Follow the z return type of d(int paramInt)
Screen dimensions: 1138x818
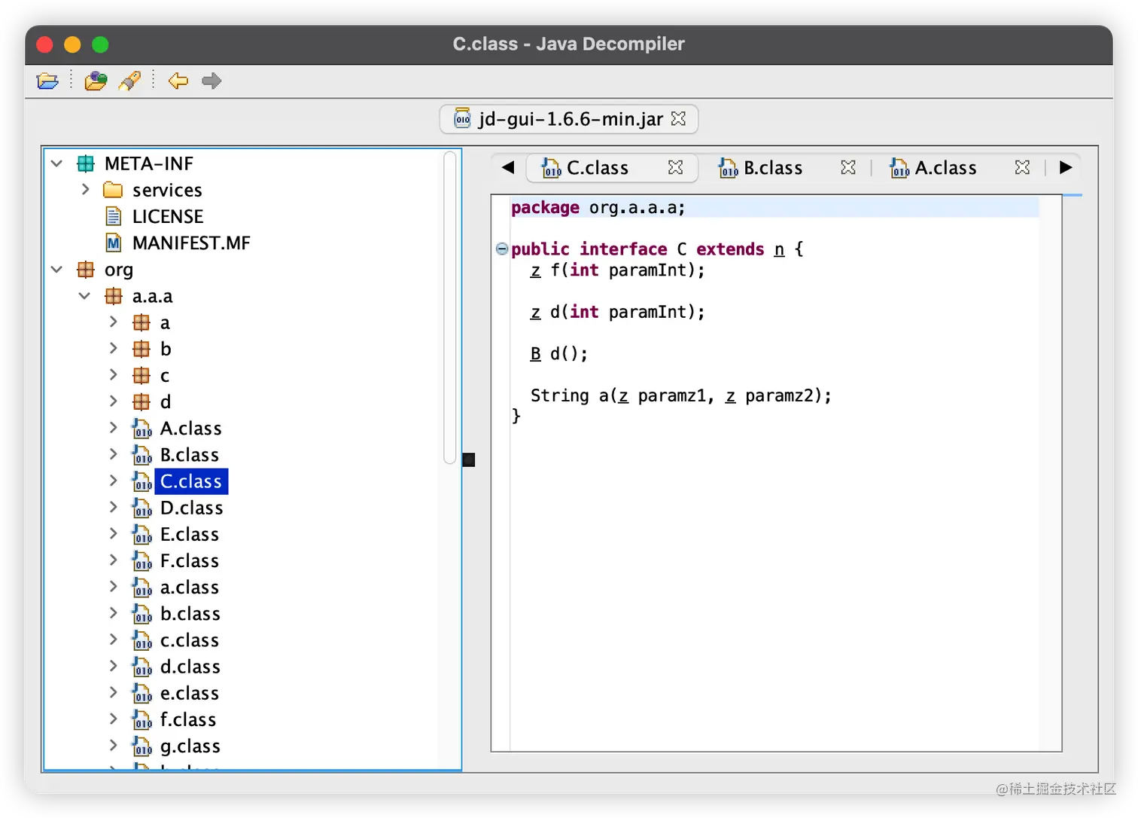point(535,312)
